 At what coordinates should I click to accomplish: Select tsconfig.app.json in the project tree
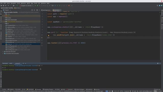(21, 46)
